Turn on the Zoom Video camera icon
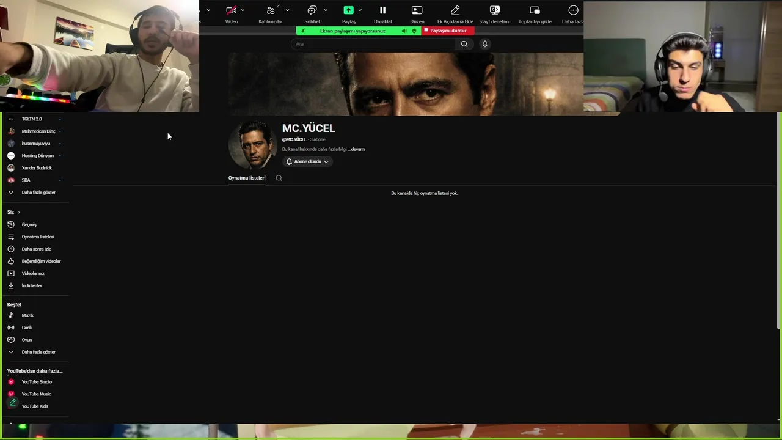Viewport: 782px width, 440px height. (231, 10)
